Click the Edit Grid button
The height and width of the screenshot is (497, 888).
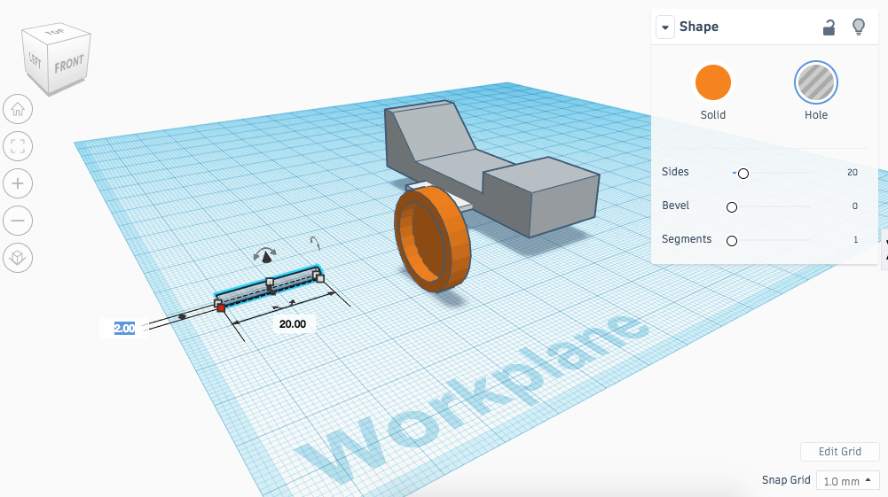pos(839,451)
